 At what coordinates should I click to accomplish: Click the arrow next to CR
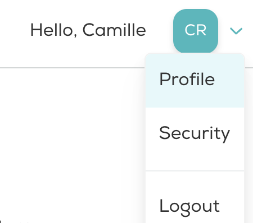pos(236,31)
